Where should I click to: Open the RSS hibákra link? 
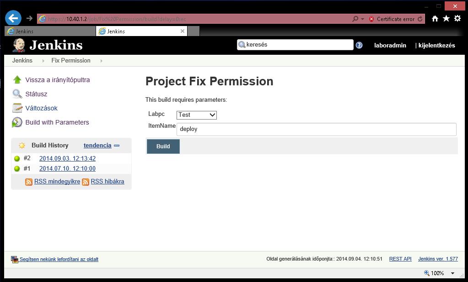pyautogui.click(x=108, y=181)
